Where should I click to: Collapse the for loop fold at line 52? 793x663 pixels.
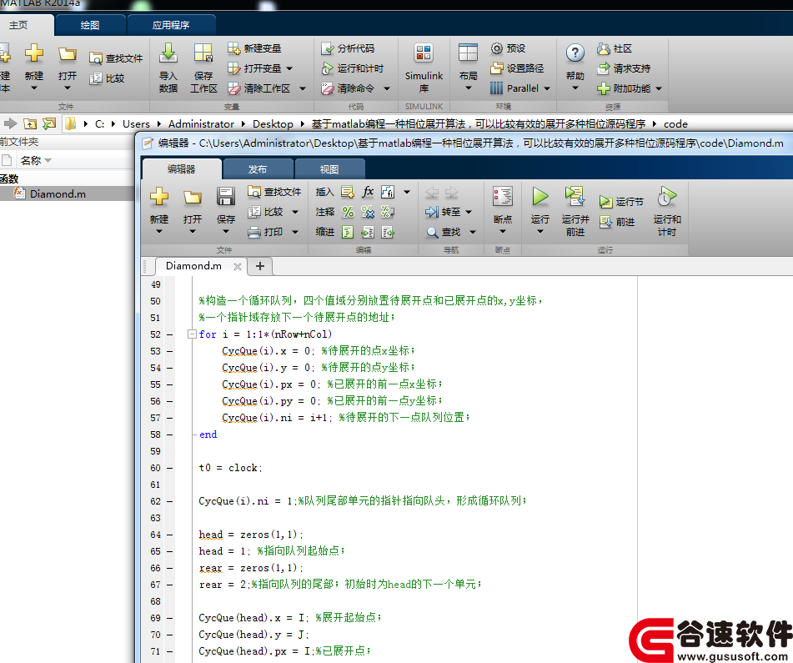(192, 334)
